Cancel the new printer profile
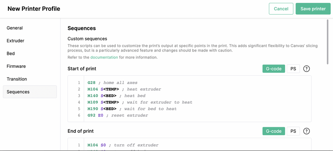 click(281, 9)
